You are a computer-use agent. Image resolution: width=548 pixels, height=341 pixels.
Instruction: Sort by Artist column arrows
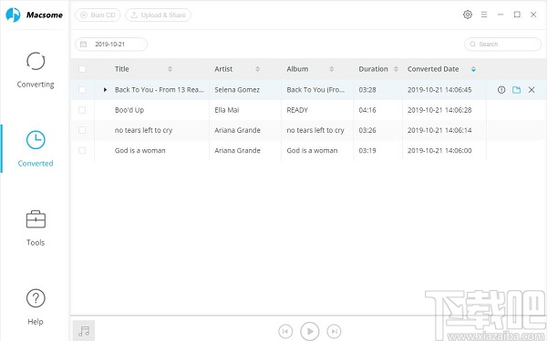(257, 69)
